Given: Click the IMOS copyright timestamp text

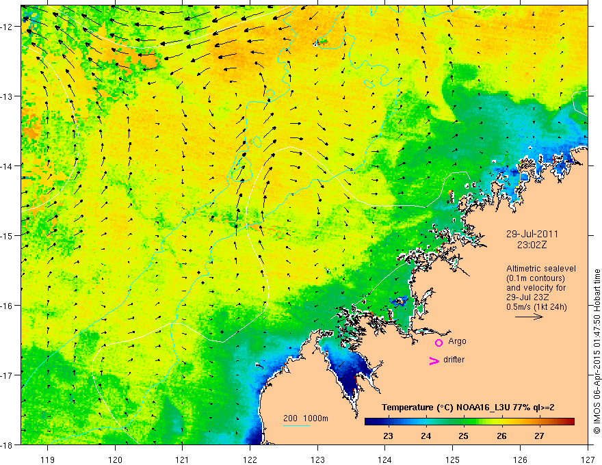Looking at the screenshot, I should tap(597, 351).
